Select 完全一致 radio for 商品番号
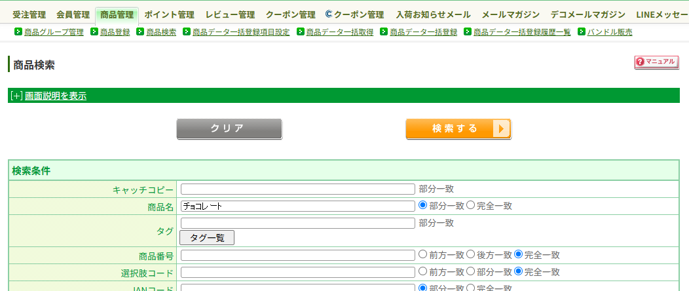This screenshot has width=689, height=291. point(519,254)
